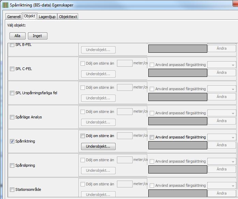
Task: Click Underobjekt button in SPL B-FEL row
Action: pyautogui.click(x=98, y=50)
